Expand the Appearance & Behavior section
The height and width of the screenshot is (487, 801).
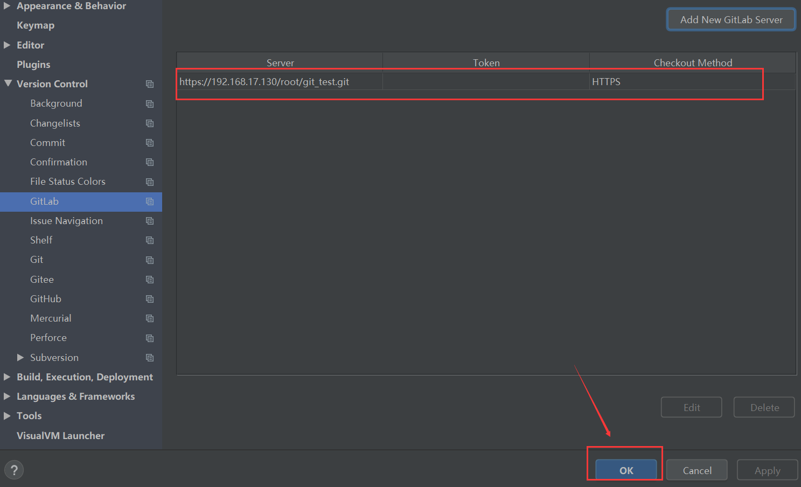click(7, 6)
